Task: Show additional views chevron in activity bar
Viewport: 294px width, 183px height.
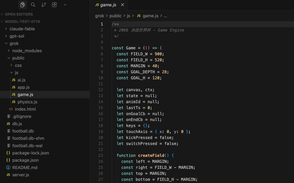Action: coord(65,5)
